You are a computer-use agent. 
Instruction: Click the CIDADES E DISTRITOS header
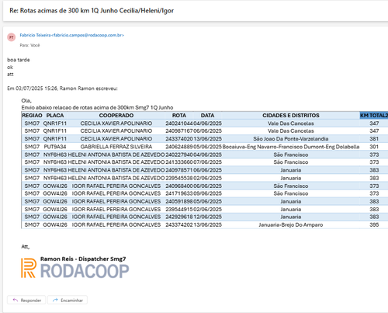(291, 116)
